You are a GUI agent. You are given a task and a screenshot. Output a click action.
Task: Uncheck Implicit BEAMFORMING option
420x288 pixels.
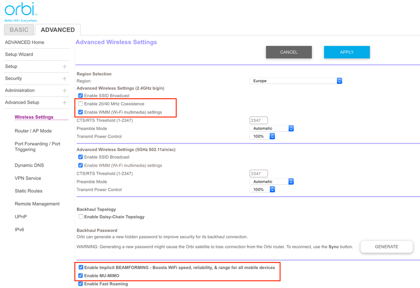tap(81, 267)
